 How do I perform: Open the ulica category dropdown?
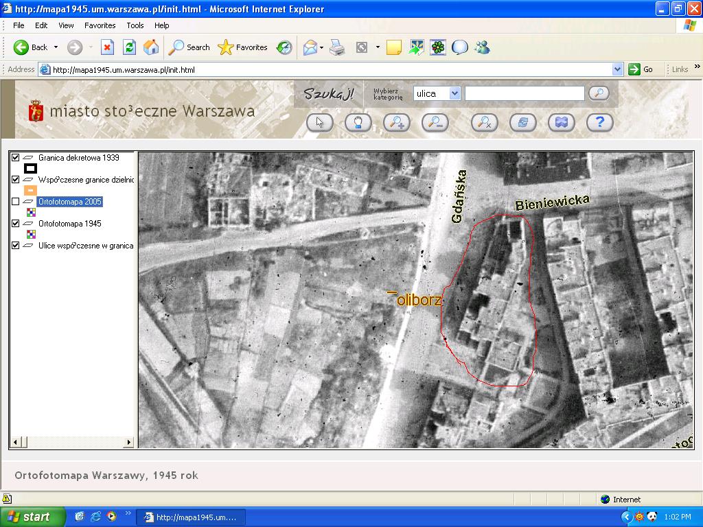click(x=454, y=93)
